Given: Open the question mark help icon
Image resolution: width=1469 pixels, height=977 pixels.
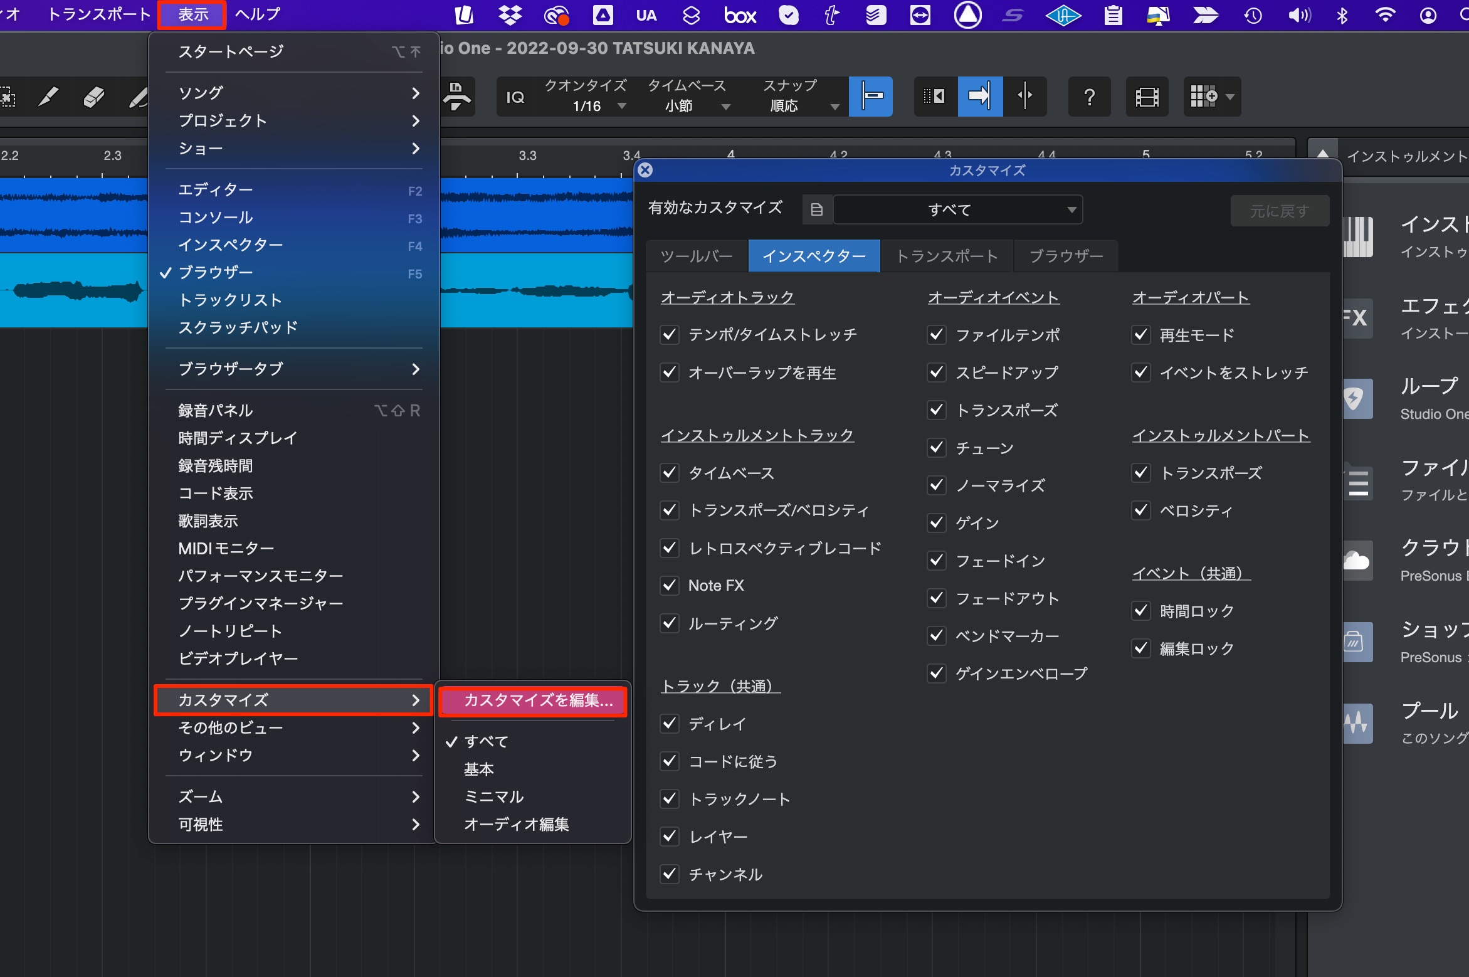Looking at the screenshot, I should pyautogui.click(x=1090, y=97).
